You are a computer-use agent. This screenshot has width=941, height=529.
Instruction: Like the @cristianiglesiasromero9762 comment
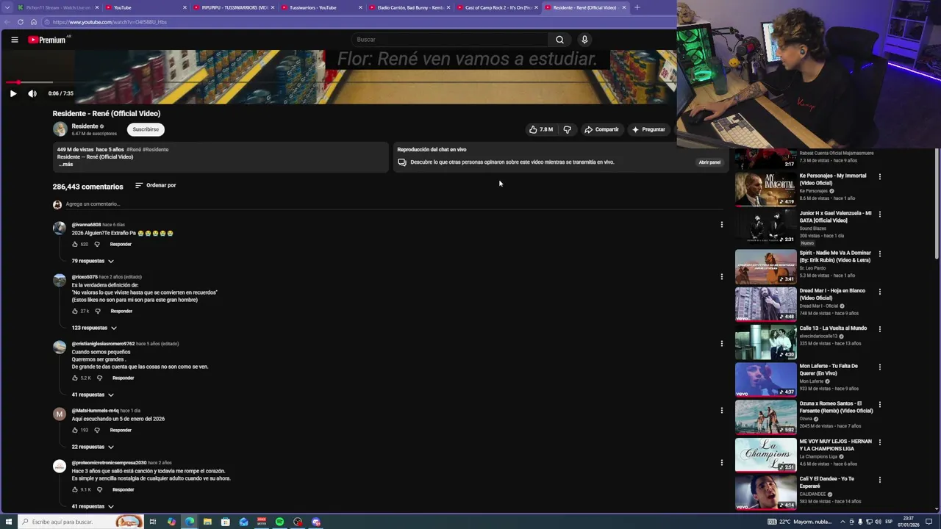75,378
